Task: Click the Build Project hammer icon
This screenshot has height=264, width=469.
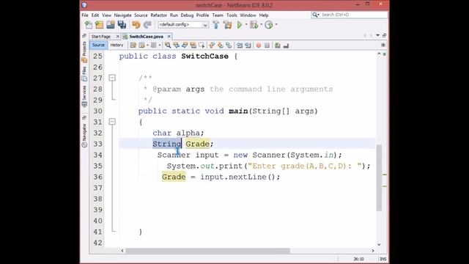Action: [216, 25]
